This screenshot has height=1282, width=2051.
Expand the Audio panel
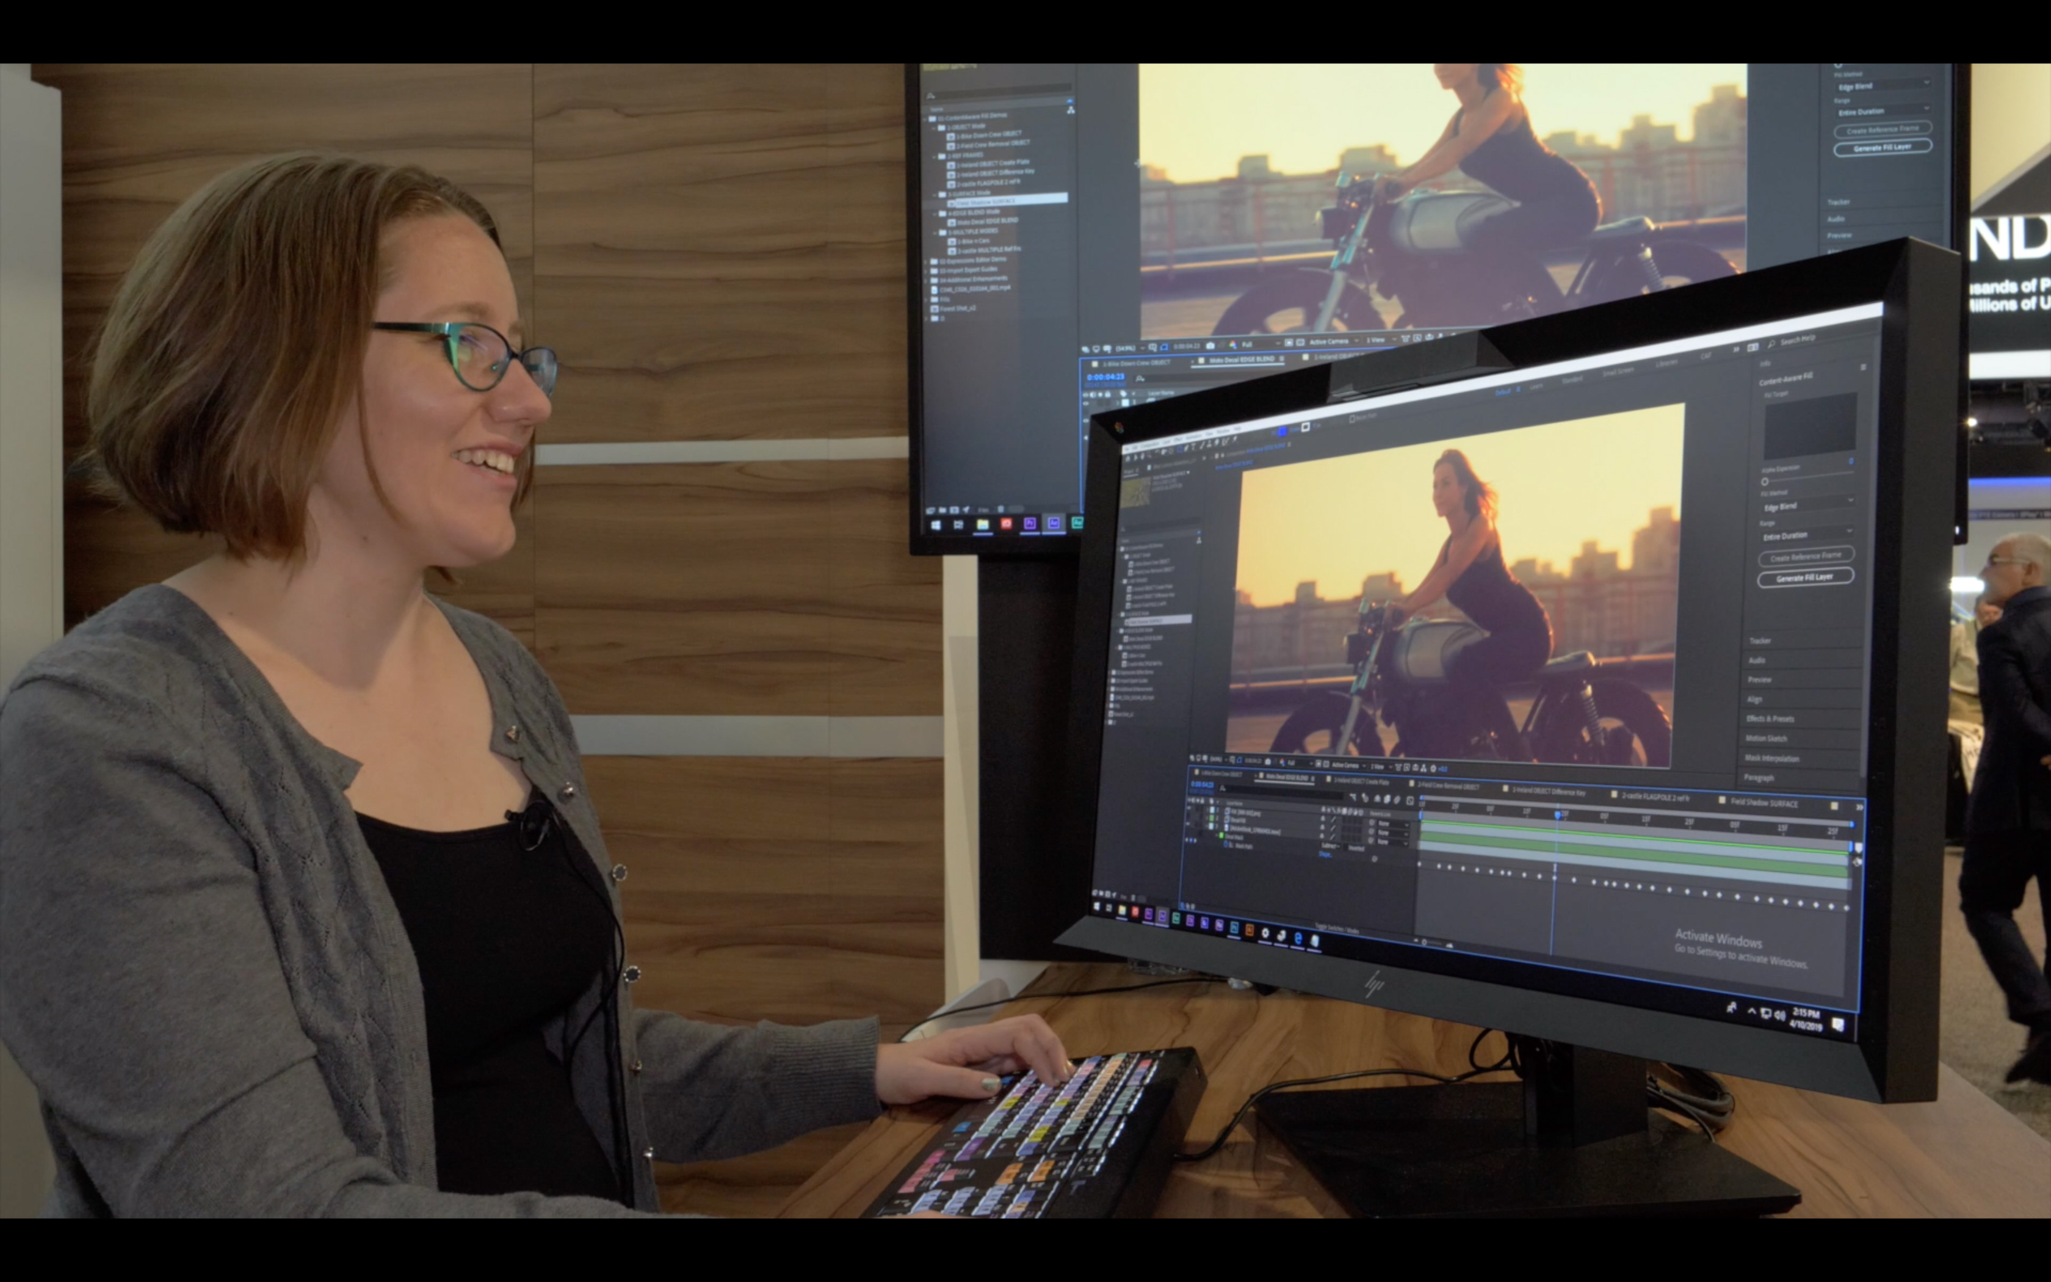(x=1757, y=660)
